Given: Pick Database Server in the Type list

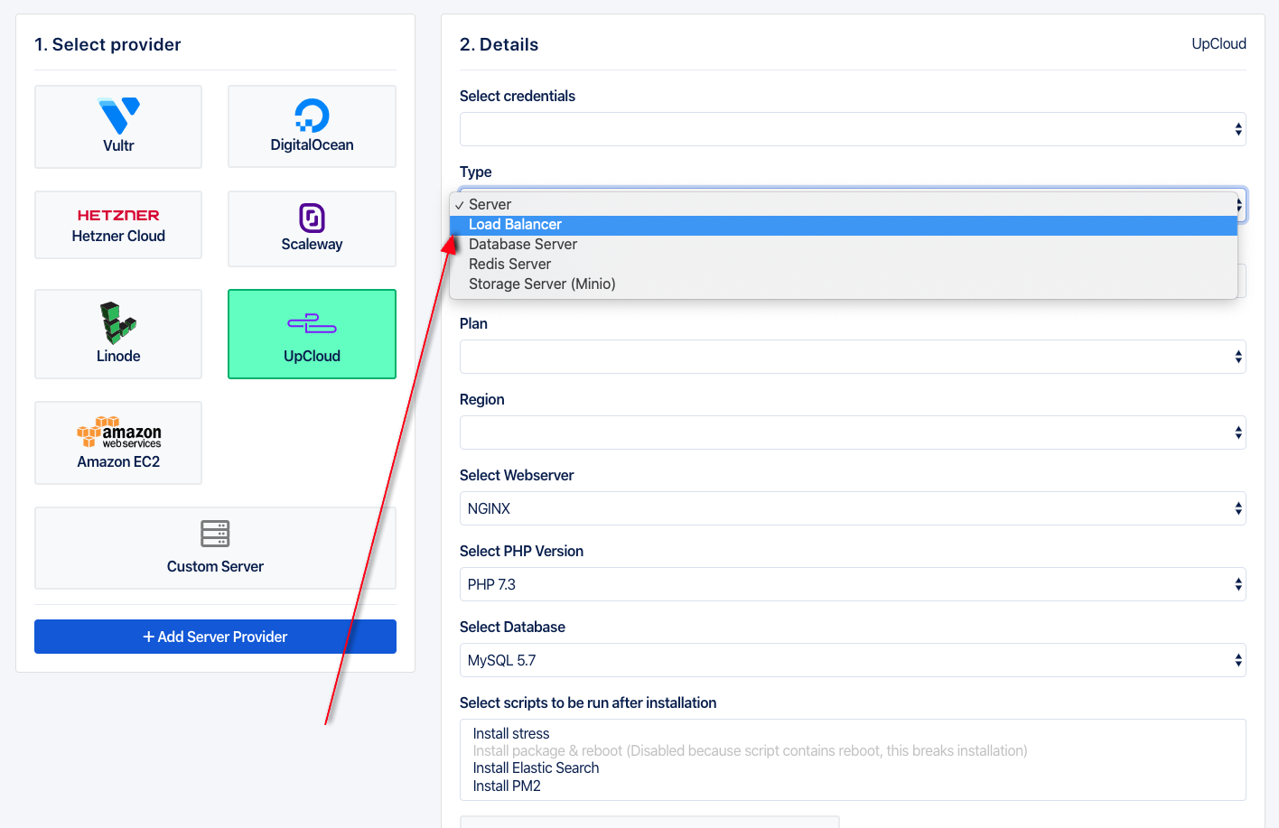Looking at the screenshot, I should coord(844,245).
